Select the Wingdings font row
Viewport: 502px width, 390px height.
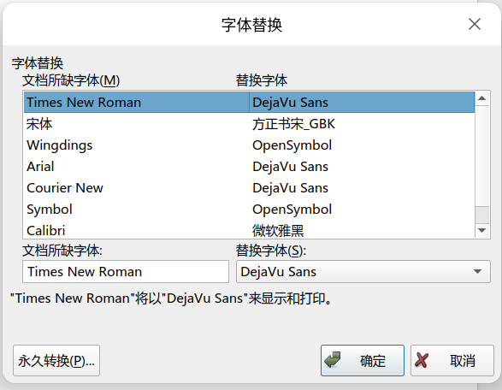[249, 145]
